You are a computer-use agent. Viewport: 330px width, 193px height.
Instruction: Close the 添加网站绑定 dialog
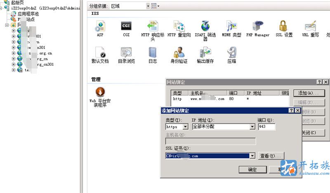tap(297, 110)
